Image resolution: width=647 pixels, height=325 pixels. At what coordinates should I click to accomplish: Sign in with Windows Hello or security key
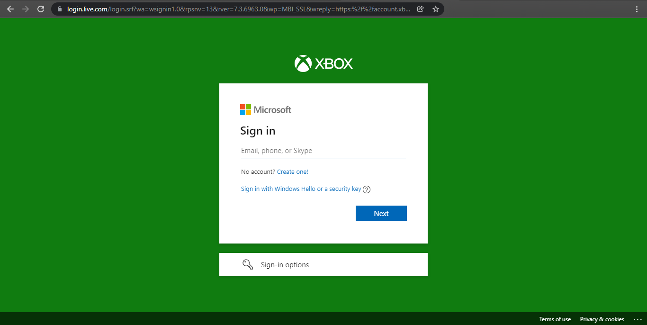(301, 189)
